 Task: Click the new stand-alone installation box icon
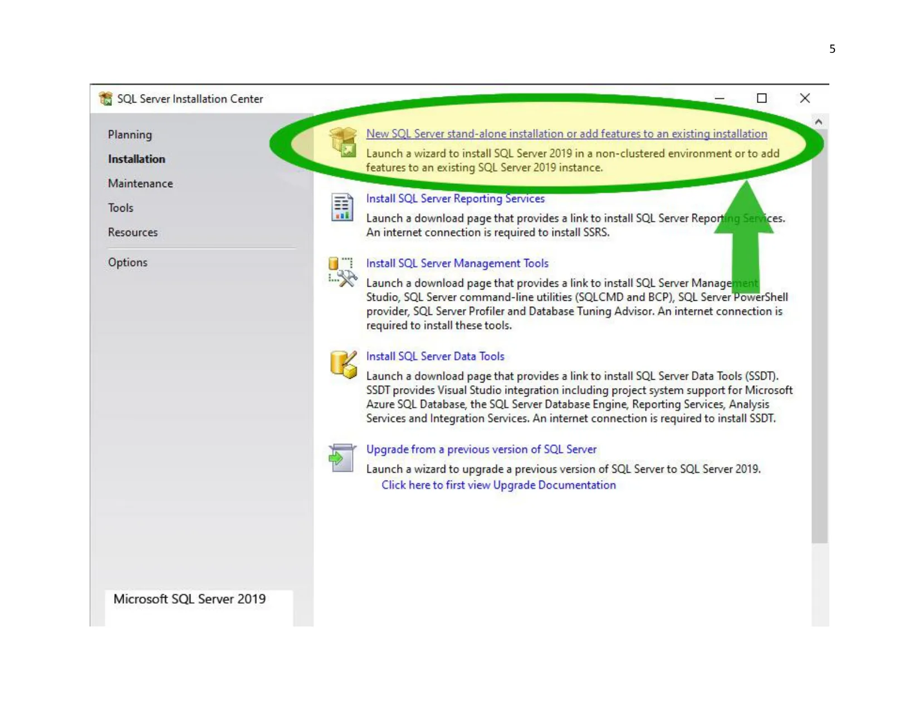pyautogui.click(x=343, y=142)
